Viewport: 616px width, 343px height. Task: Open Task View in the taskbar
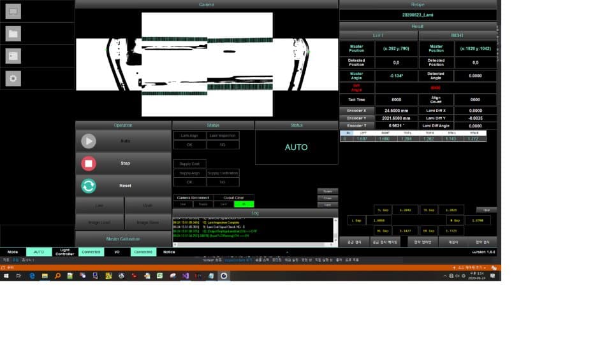(18, 276)
